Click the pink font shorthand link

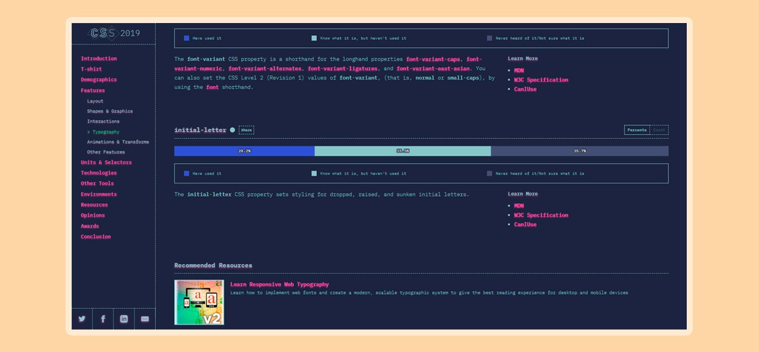tap(213, 87)
